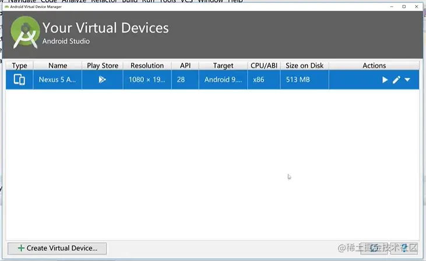Sort by the API column header
Viewport: 426px width, 261px height.
(185, 65)
